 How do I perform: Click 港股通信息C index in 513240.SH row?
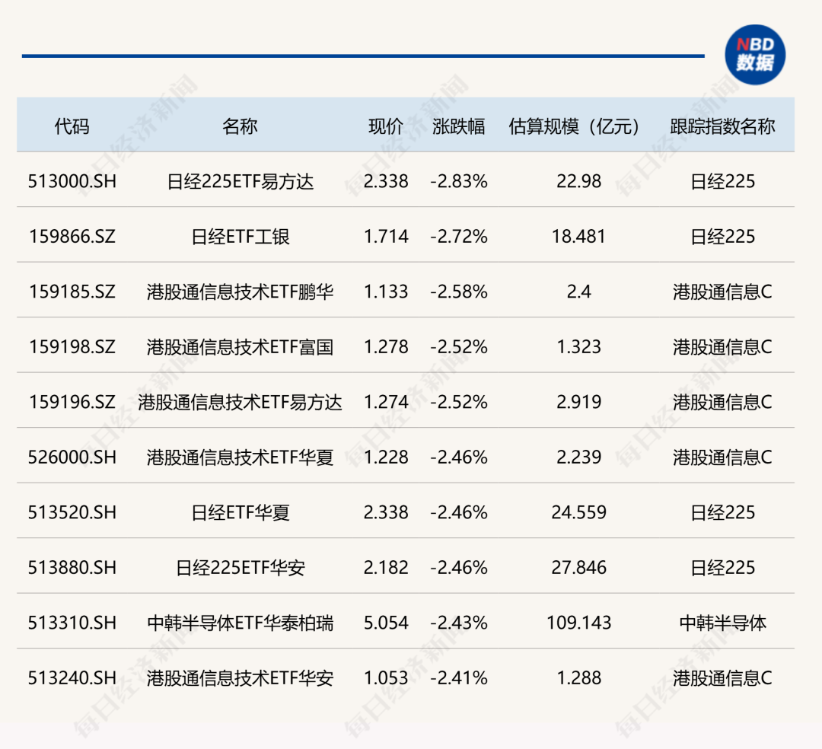722,677
